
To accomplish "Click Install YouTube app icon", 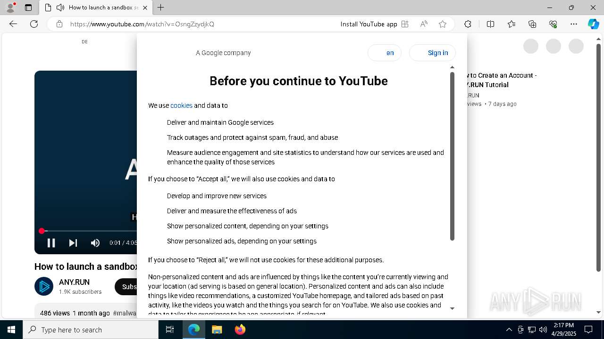I will coord(405,24).
